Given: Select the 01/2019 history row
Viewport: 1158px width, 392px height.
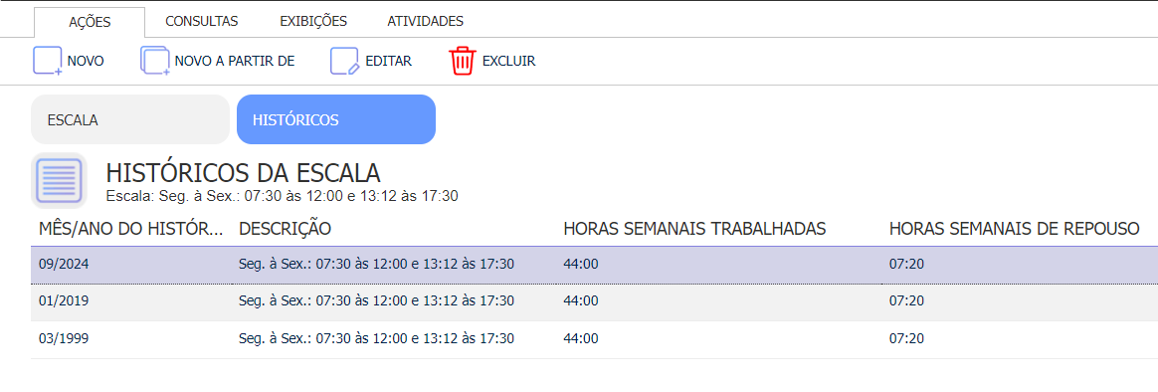Looking at the screenshot, I should point(595,301).
